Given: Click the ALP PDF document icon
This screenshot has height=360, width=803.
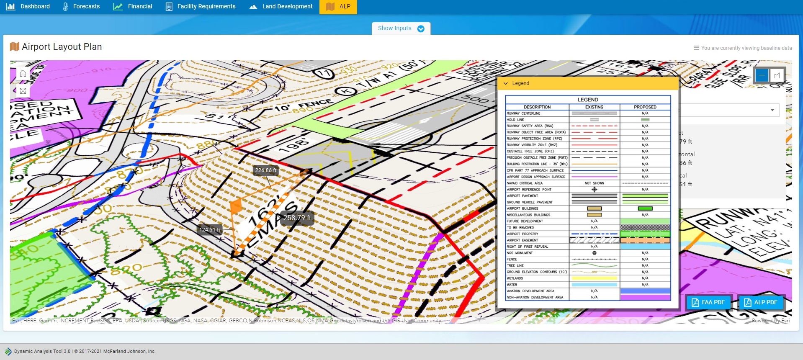Looking at the screenshot, I should pos(748,302).
